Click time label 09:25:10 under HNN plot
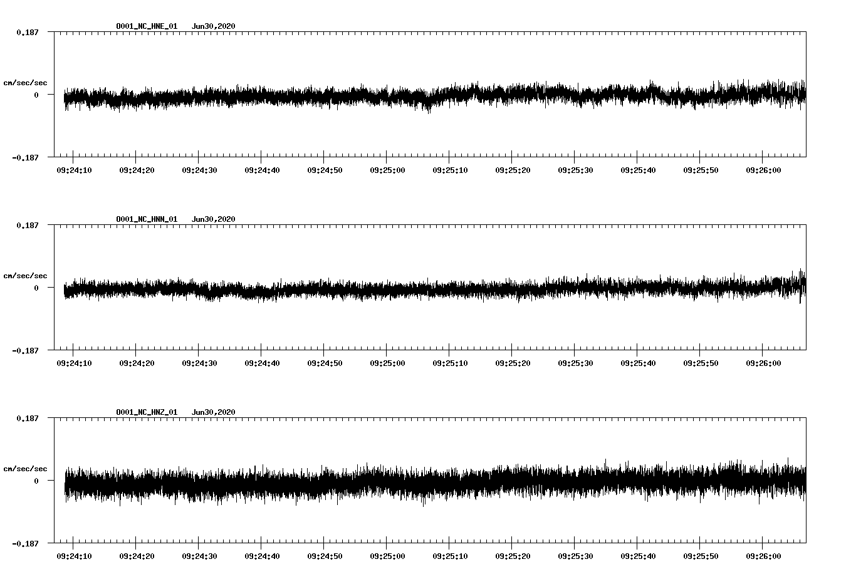 pos(450,363)
